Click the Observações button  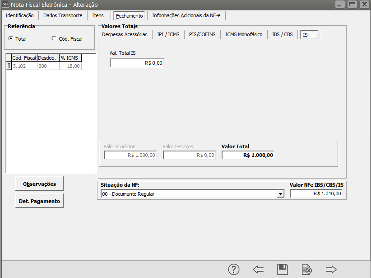tap(40, 184)
